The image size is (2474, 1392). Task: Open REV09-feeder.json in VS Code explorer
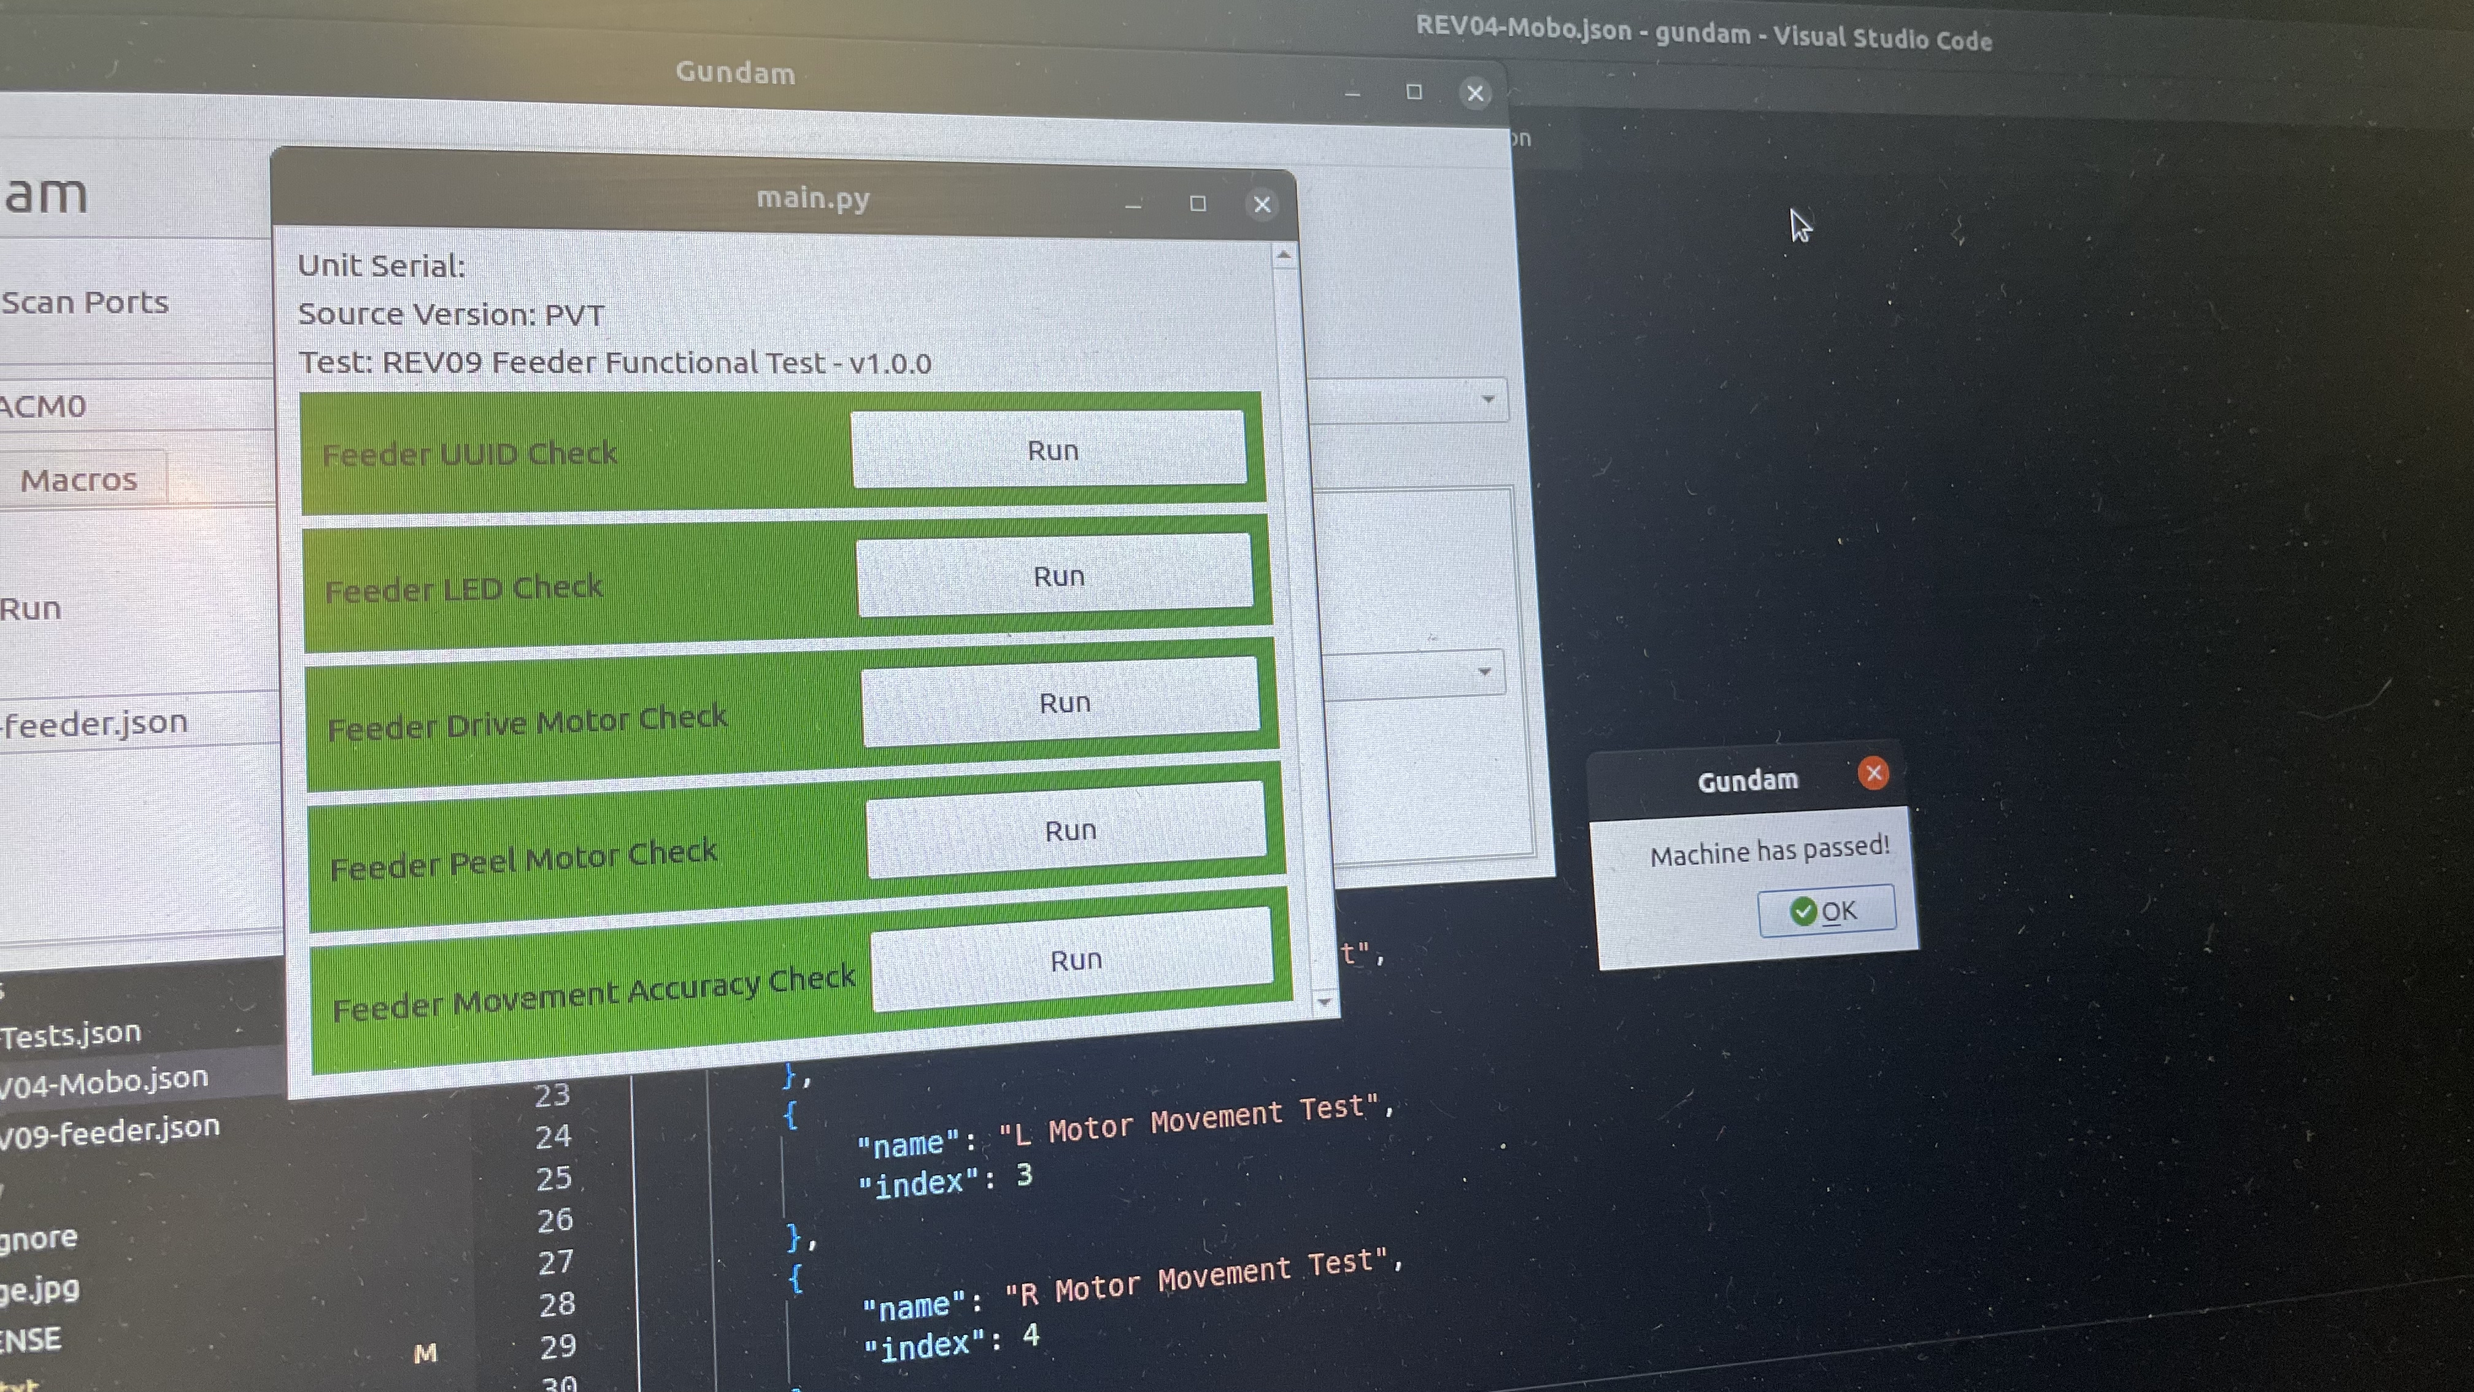coord(109,1131)
